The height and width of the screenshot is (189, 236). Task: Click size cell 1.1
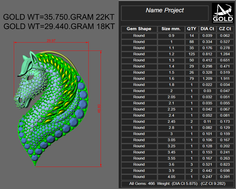click(171, 48)
